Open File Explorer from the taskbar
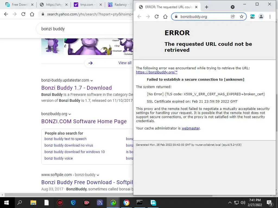The width and height of the screenshot is (278, 208). coord(33,203)
